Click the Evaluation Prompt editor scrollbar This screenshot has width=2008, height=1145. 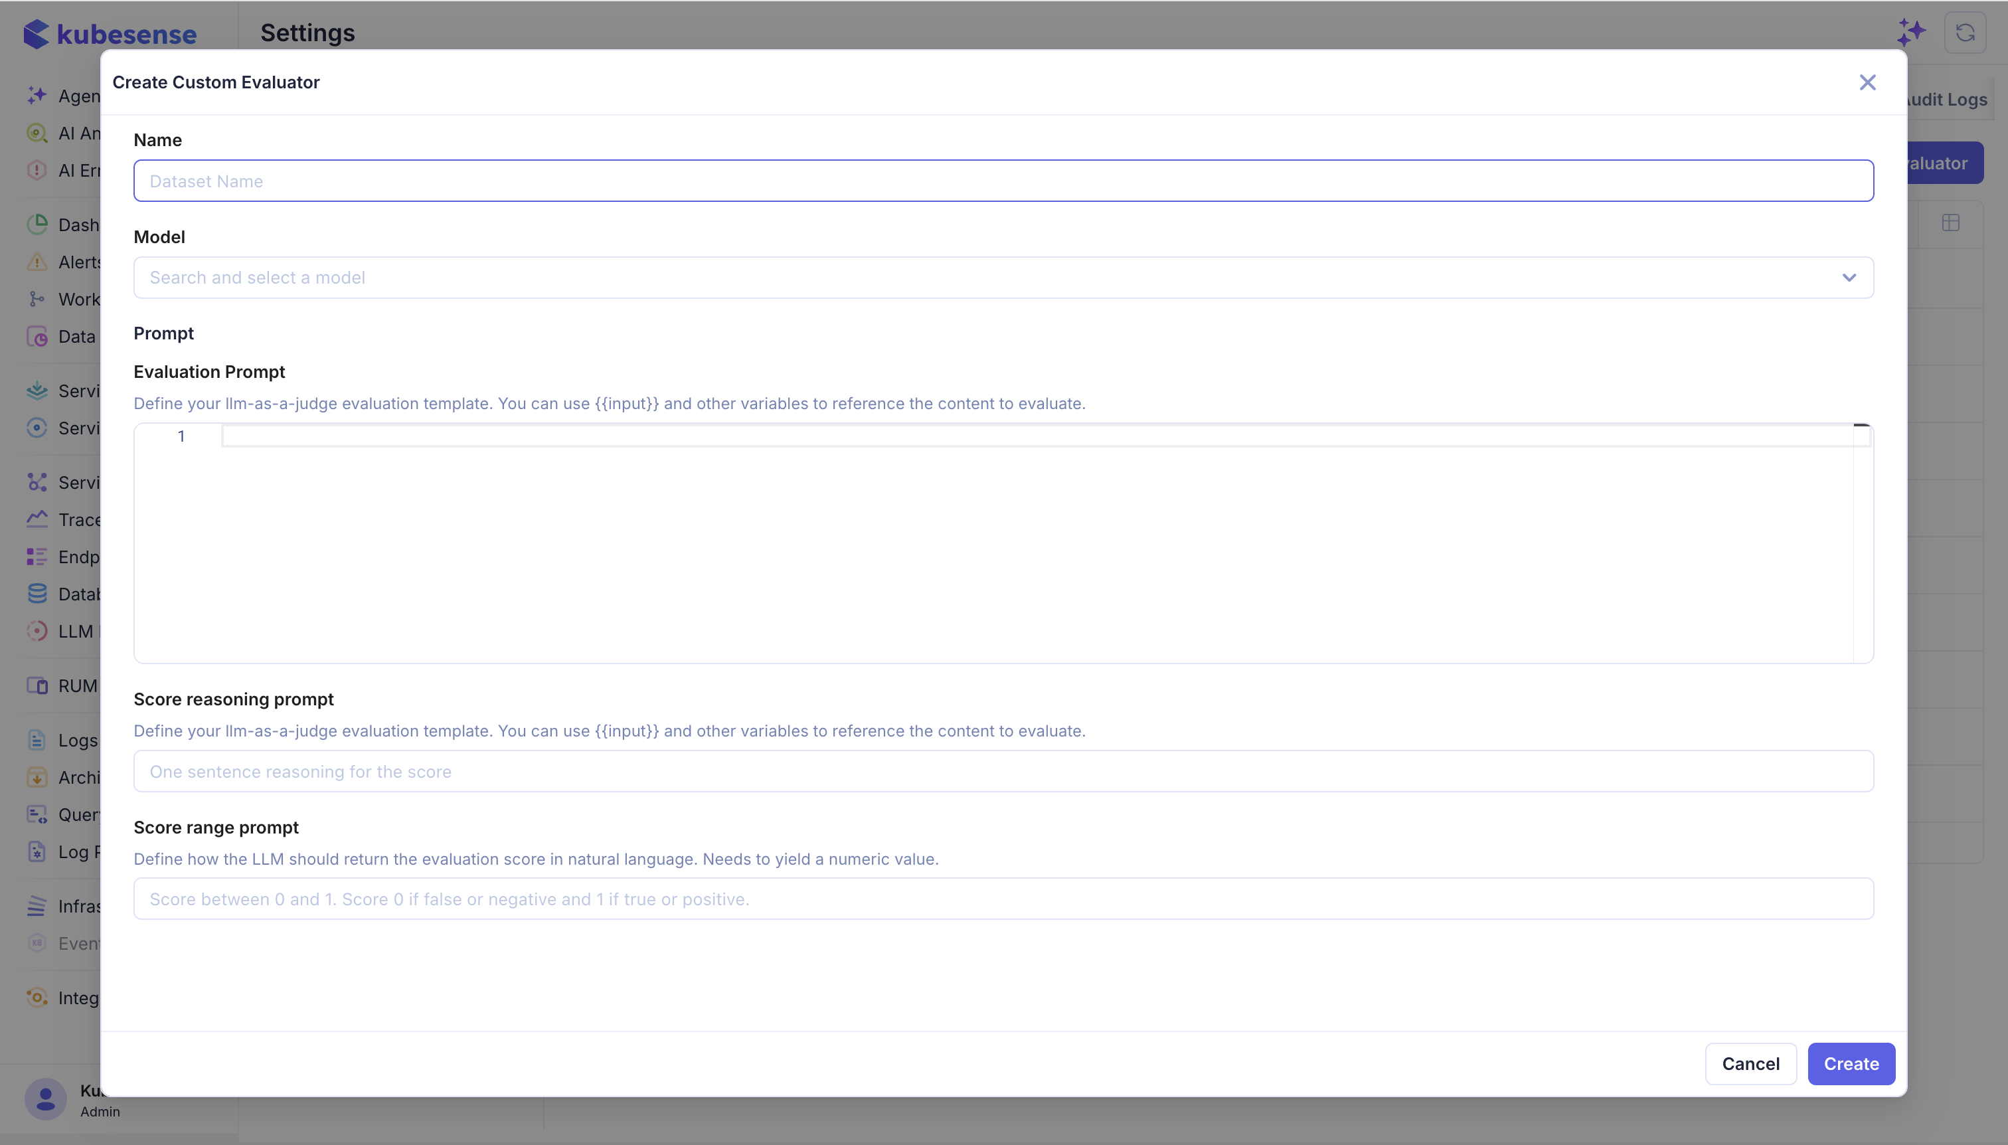1863,543
